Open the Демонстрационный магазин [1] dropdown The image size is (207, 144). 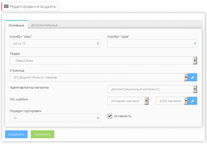(x=152, y=89)
